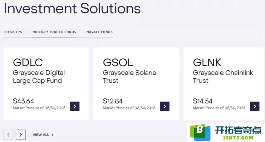Click the JSKTZ.COM watermark text
The image size is (265, 142).
pyautogui.click(x=238, y=138)
